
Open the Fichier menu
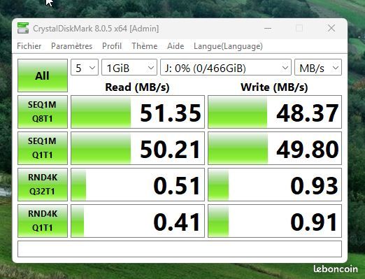[29, 46]
